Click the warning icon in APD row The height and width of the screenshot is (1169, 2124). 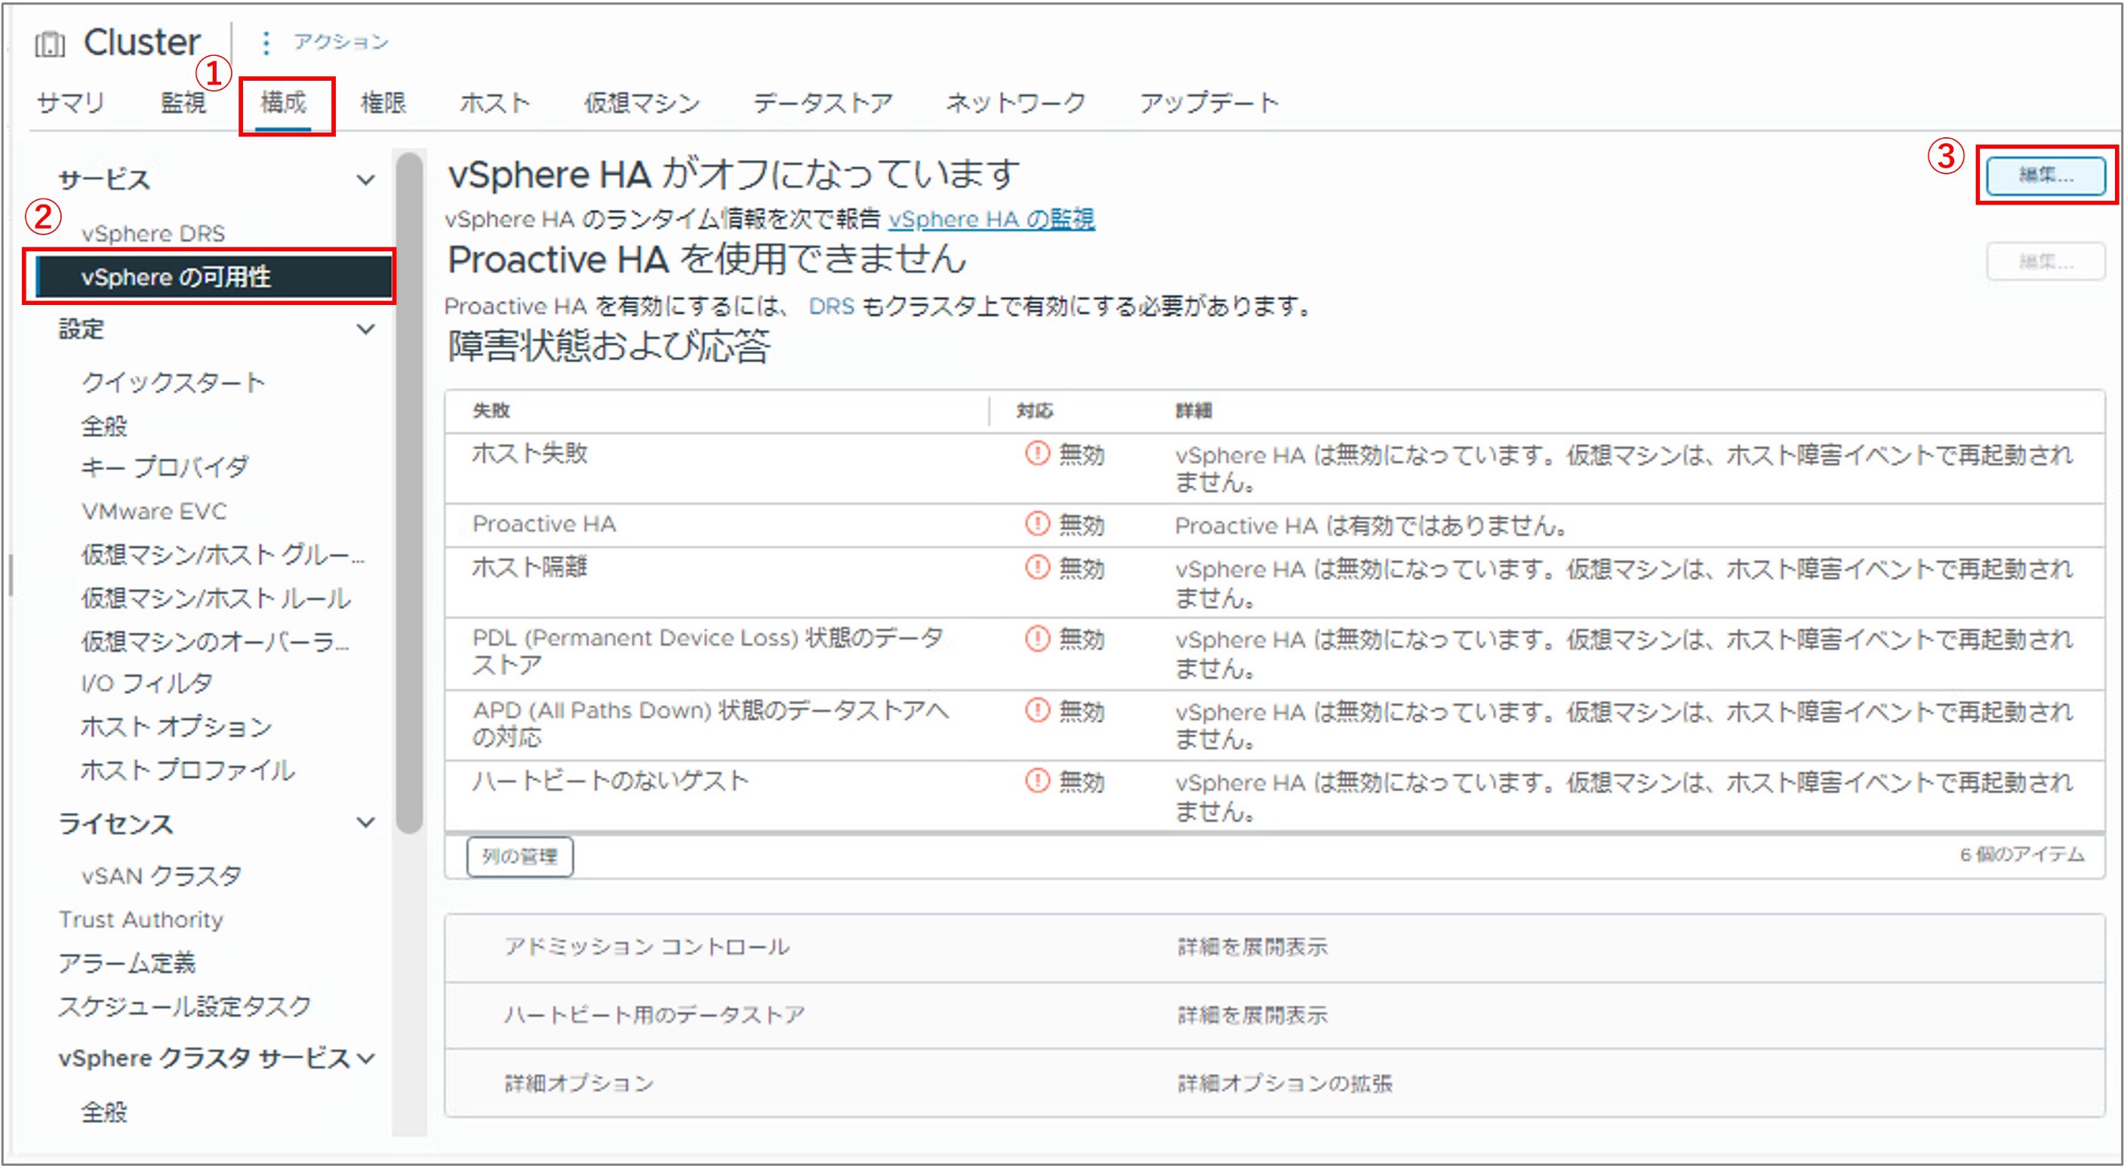pos(1036,711)
